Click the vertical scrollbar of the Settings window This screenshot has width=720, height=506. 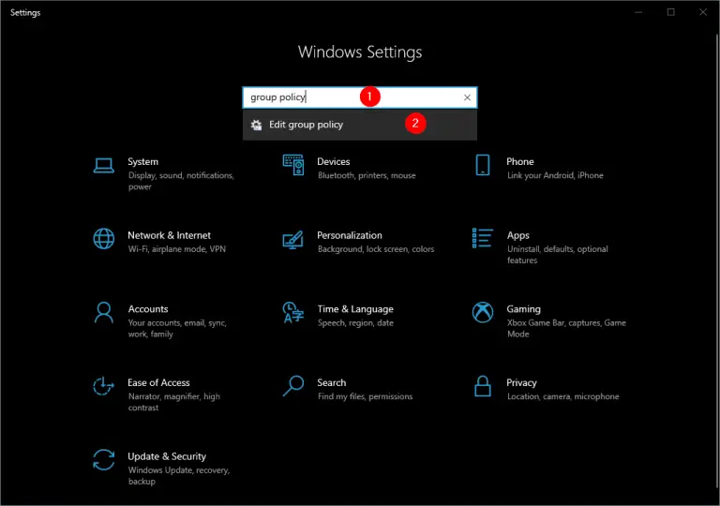click(x=717, y=261)
